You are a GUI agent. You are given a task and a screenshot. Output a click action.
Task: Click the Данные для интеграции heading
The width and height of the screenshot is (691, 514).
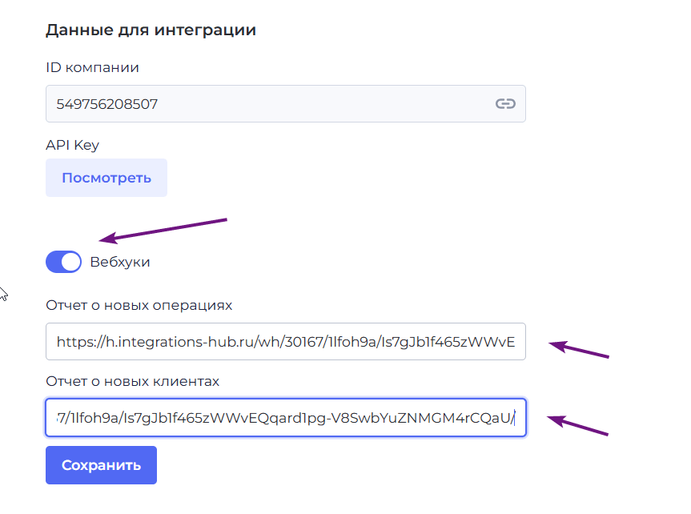[x=151, y=30]
